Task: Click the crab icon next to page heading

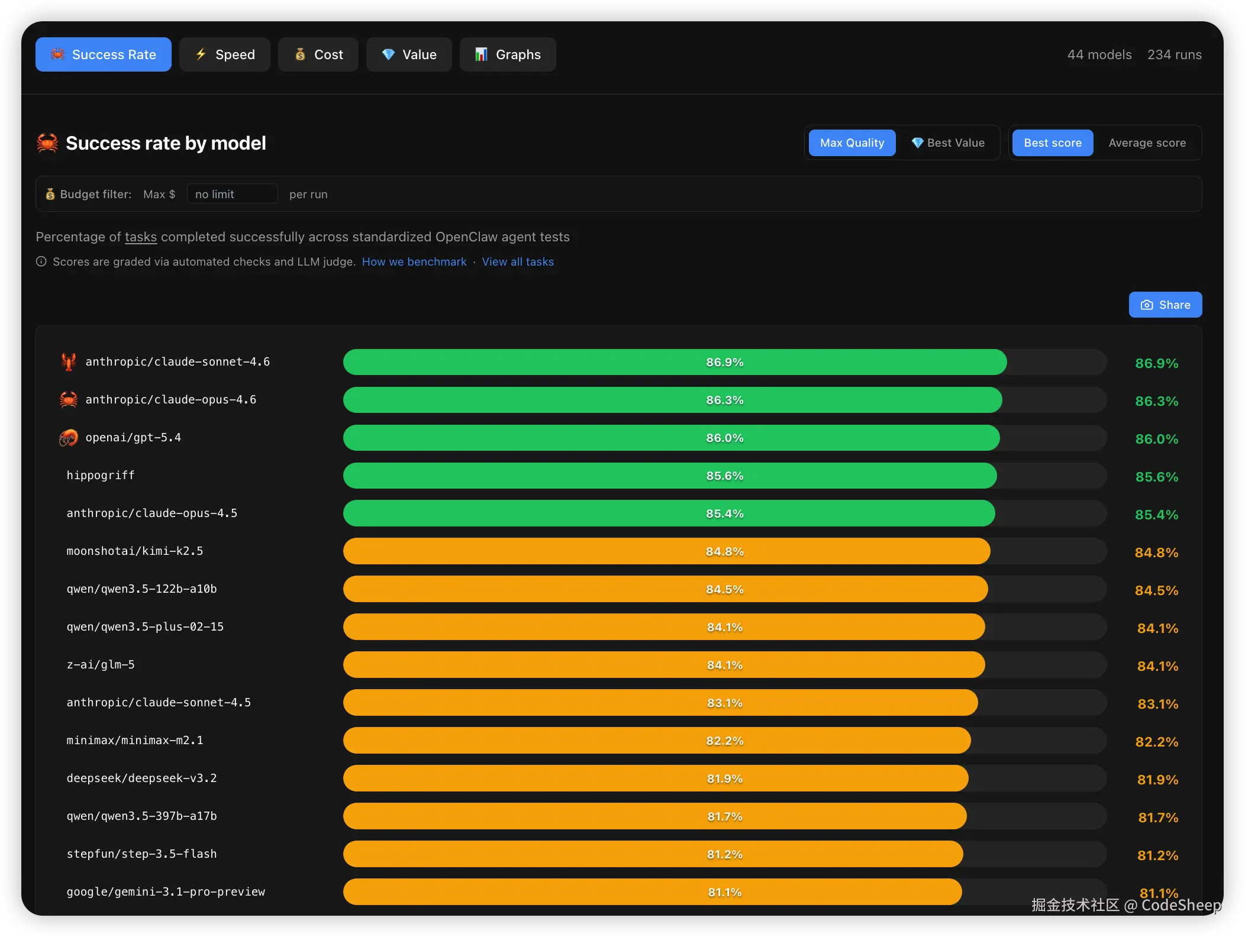Action: [47, 143]
